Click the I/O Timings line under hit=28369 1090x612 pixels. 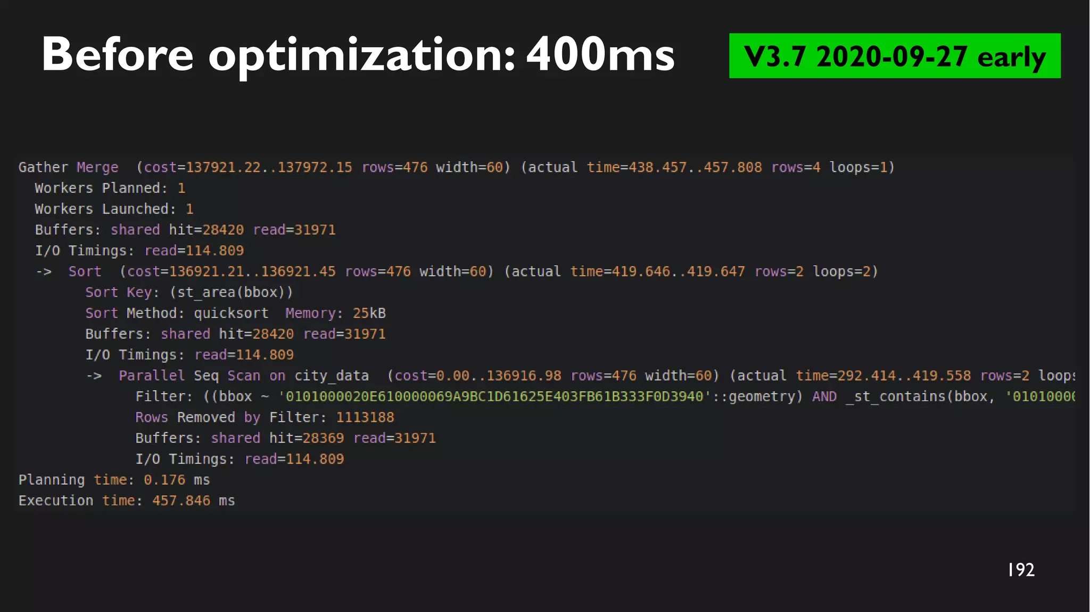tap(240, 459)
